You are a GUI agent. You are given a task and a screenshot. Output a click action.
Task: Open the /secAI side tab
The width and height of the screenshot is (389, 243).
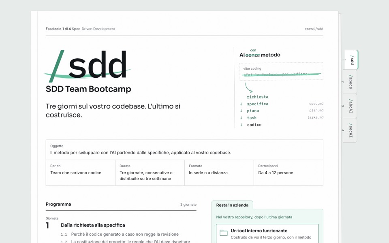350,130
